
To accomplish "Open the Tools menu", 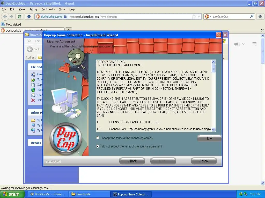I will pyautogui.click(x=62, y=9).
